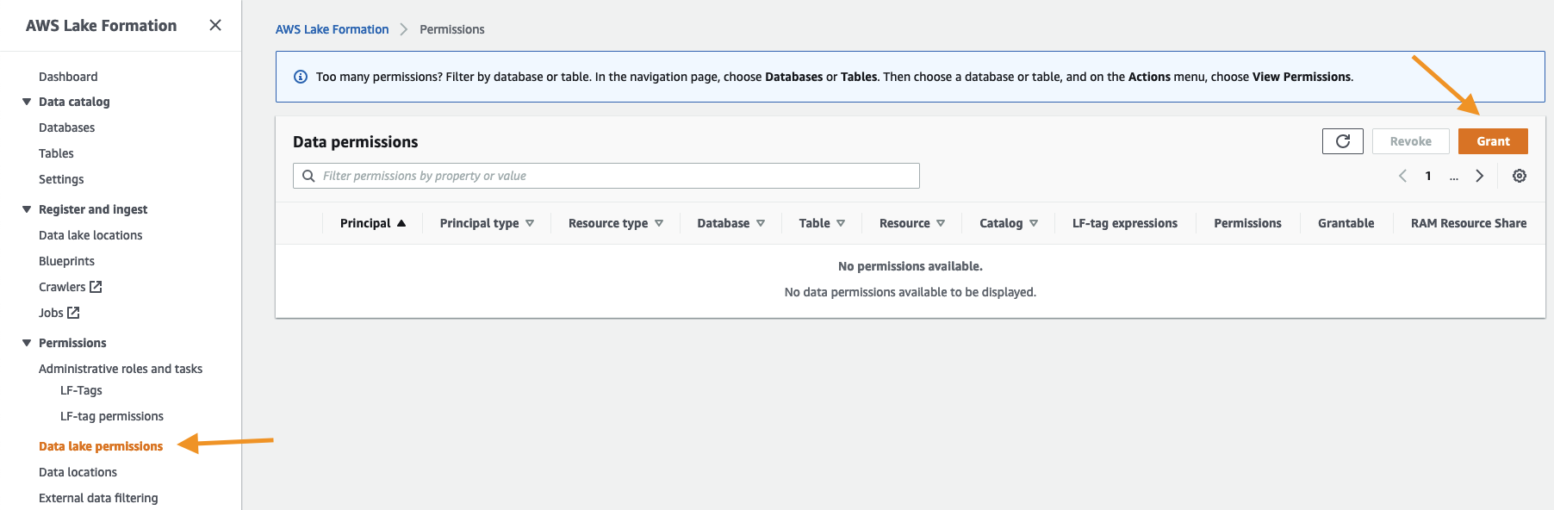
Task: Open LF-Tags page
Action: [x=81, y=390]
